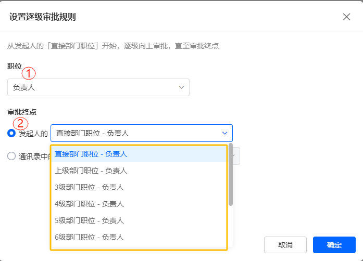The width and height of the screenshot is (363, 261).
Task: Click the blue chevron in 审批终点 dropdown
Action: pyautogui.click(x=224, y=133)
